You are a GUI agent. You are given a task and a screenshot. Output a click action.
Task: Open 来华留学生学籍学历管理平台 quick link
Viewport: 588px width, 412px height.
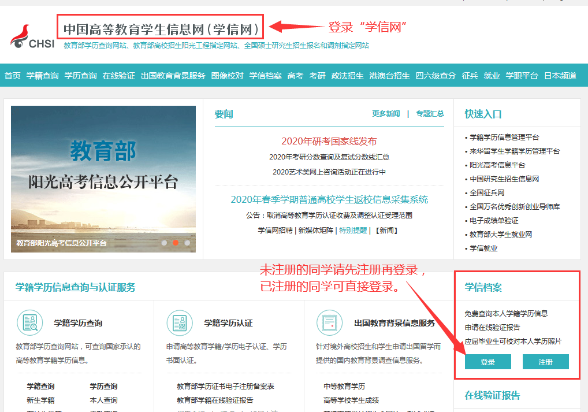tap(515, 151)
